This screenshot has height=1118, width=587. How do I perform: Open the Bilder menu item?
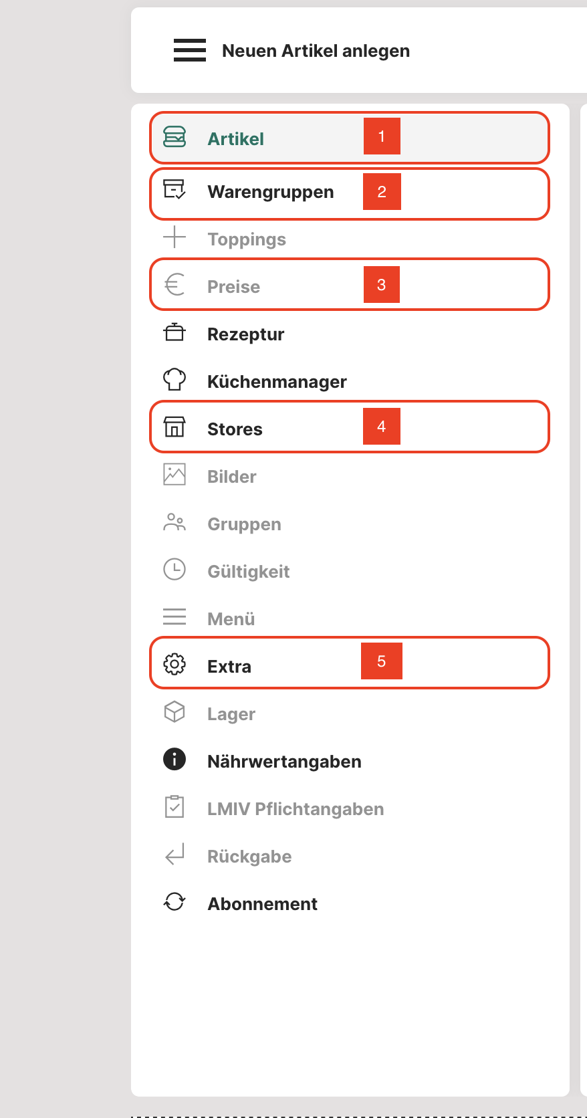231,477
